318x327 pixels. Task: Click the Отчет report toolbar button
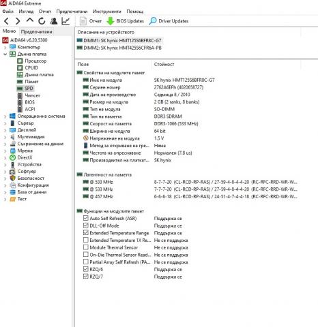point(90,21)
